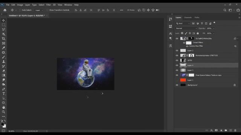Click the foreground color swatch
The image size is (241, 135).
[2, 124]
